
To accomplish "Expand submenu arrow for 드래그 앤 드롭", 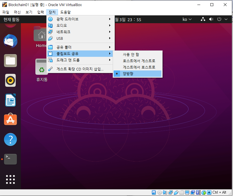I will (x=110, y=60).
